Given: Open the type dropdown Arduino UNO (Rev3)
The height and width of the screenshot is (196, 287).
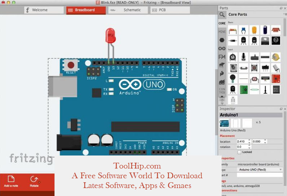Looking at the screenshot, I should [260, 170].
